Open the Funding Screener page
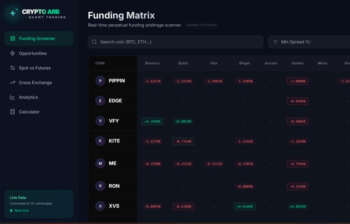This screenshot has width=350, height=224. point(39,38)
